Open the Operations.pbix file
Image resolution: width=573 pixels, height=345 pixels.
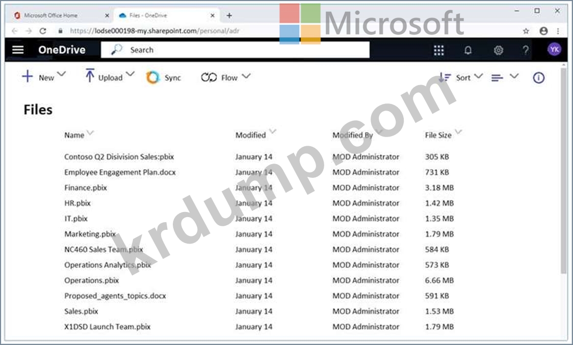pyautogui.click(x=92, y=280)
